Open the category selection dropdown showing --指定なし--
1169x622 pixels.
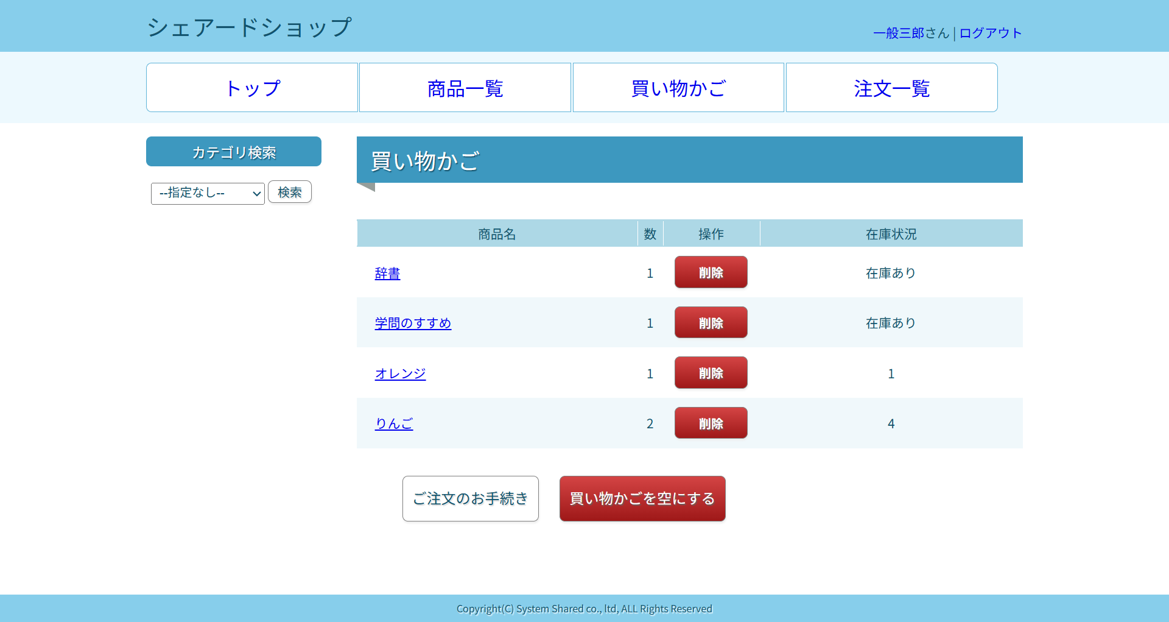[208, 193]
